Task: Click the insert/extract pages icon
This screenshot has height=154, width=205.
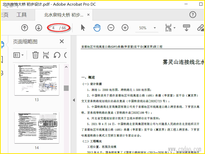Action: click(46, 55)
